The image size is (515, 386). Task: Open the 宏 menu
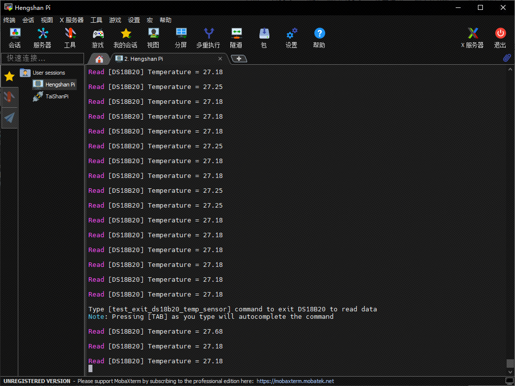click(x=150, y=20)
